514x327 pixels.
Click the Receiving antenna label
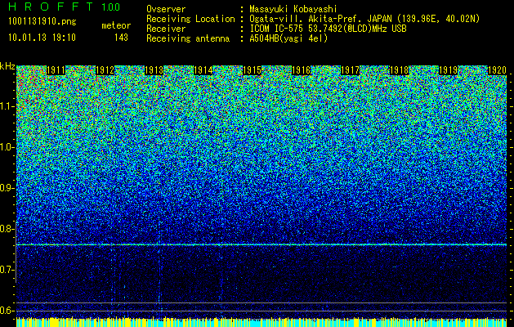coord(188,38)
